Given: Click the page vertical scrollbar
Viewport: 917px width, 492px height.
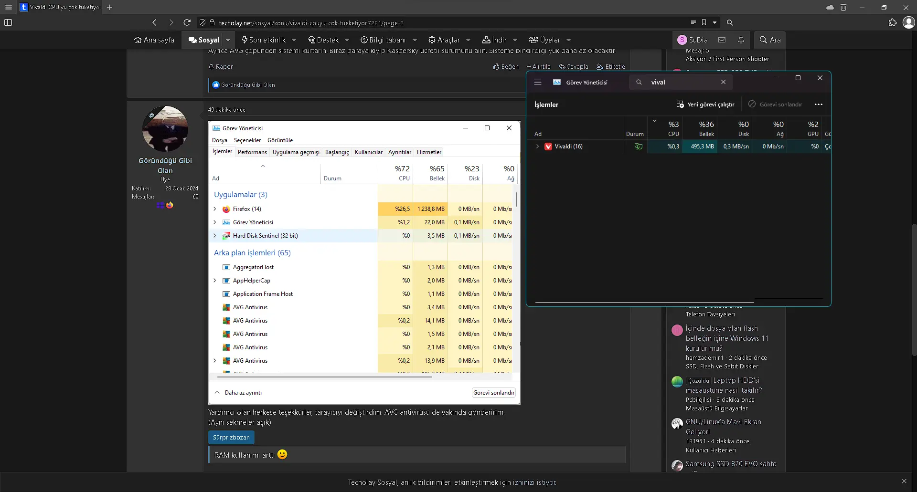Looking at the screenshot, I should click(914, 290).
